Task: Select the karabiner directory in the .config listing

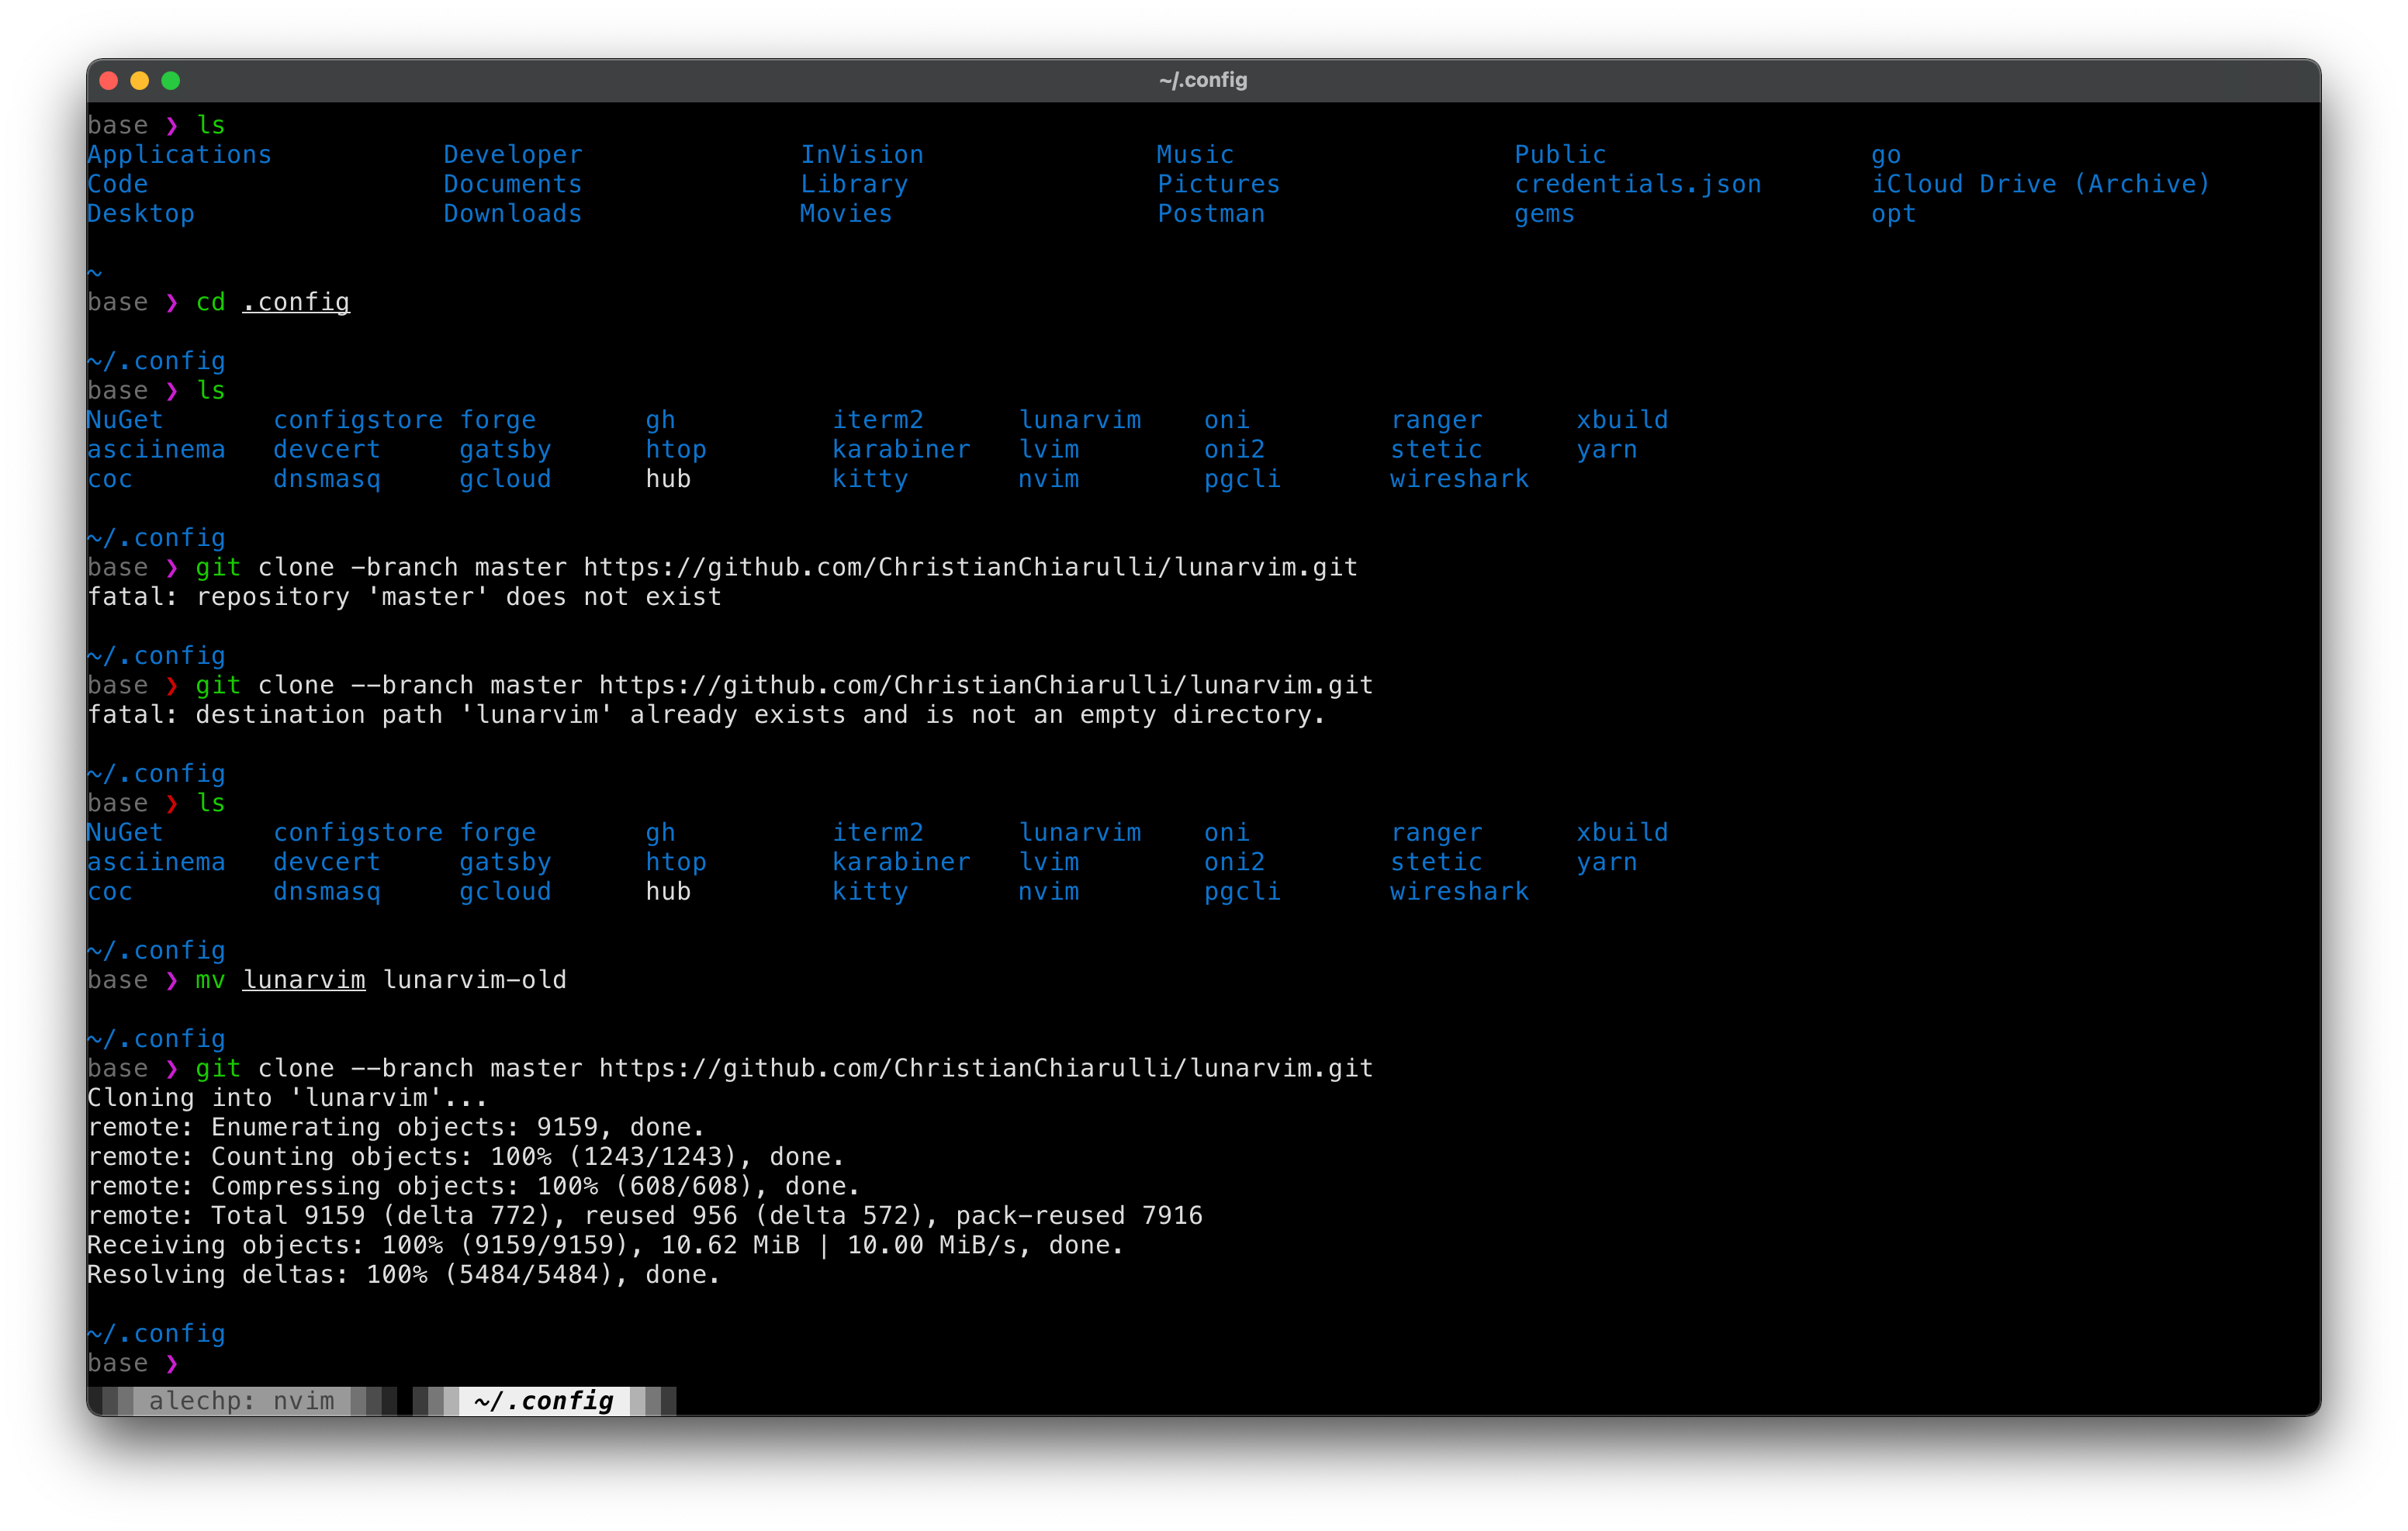Action: pos(901,449)
